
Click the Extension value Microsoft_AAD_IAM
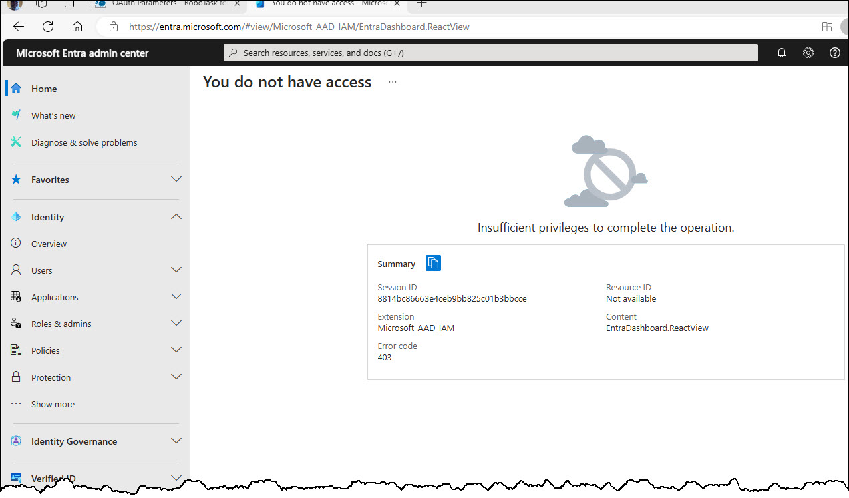coord(416,328)
